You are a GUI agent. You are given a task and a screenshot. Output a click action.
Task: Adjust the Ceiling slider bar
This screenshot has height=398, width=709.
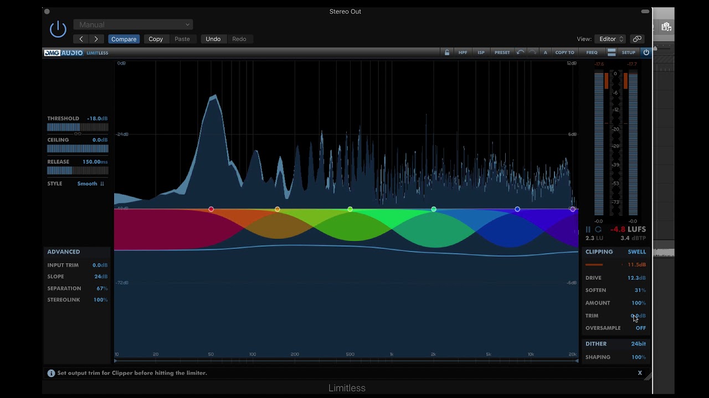pos(78,149)
